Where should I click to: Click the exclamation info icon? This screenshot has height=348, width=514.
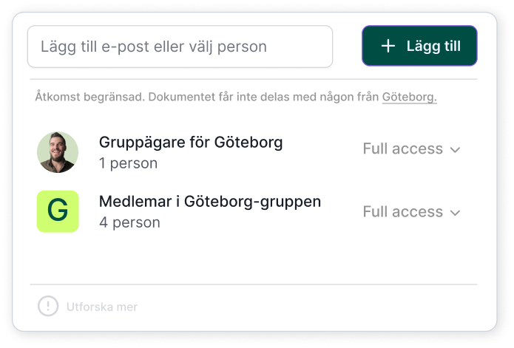(x=48, y=306)
